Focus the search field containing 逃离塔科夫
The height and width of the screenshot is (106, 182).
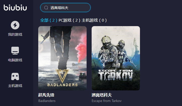point(65,8)
